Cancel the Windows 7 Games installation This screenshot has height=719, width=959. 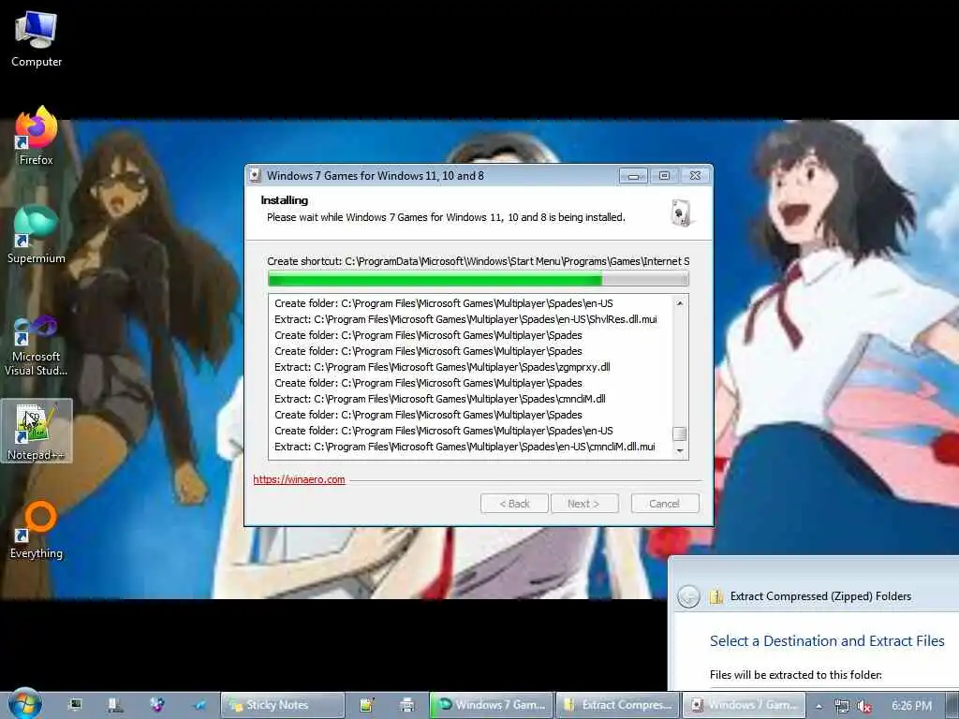(x=665, y=503)
